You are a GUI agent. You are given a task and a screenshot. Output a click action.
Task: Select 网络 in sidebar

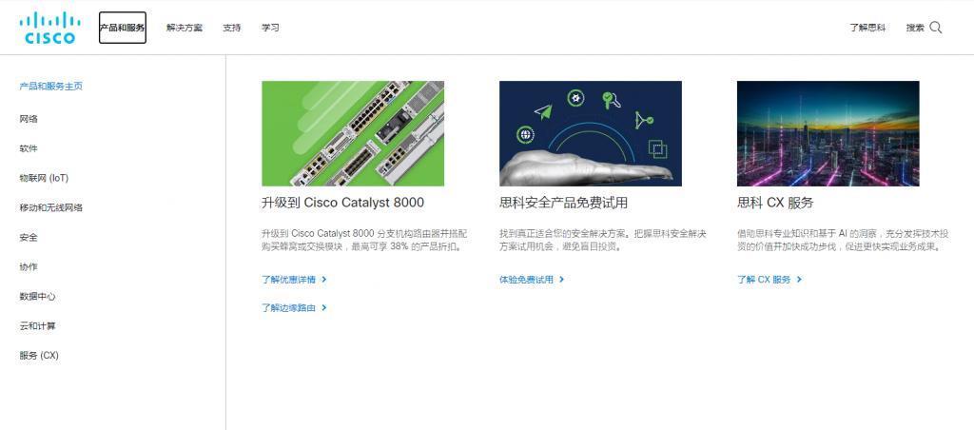tap(29, 119)
